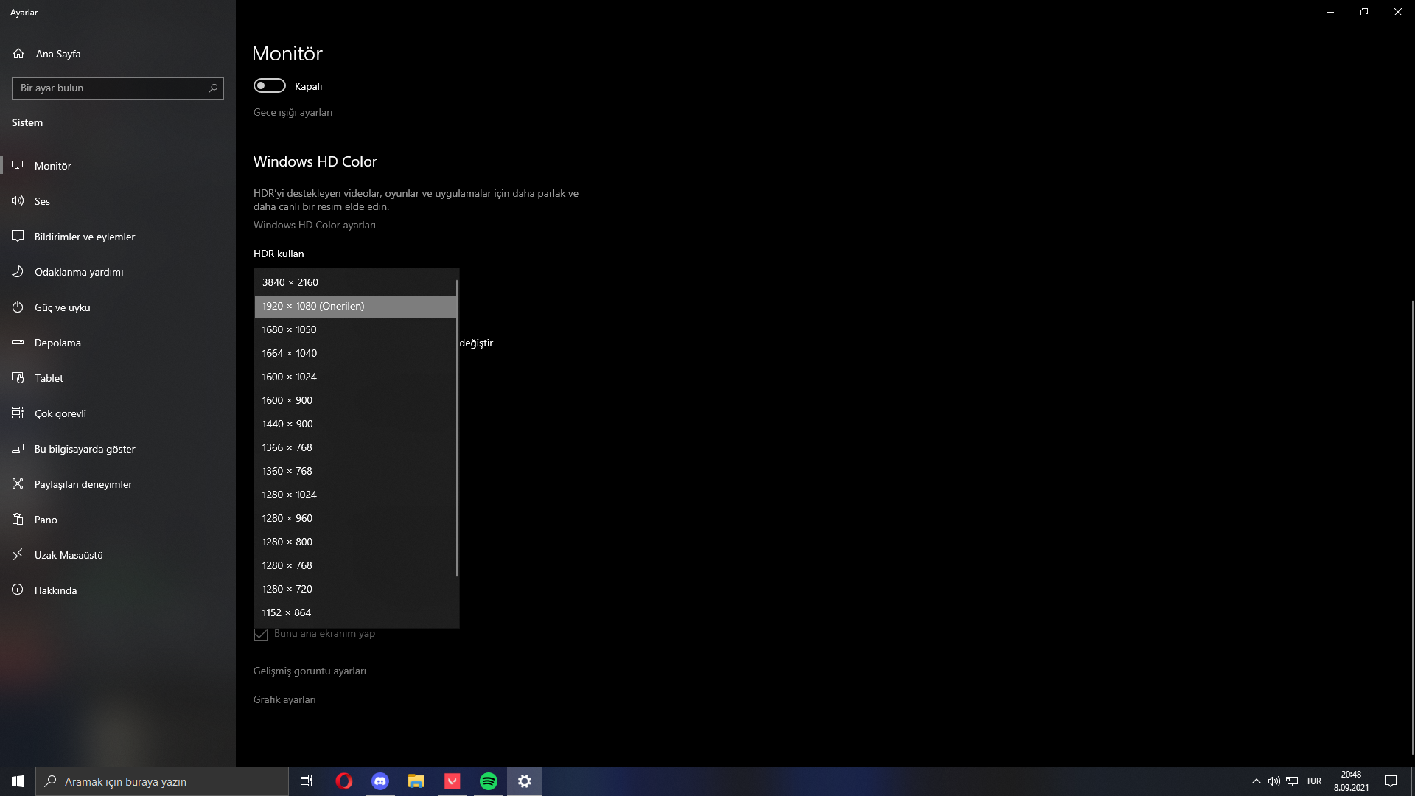1415x796 pixels.
Task: Open the network tray icon
Action: pyautogui.click(x=1292, y=781)
